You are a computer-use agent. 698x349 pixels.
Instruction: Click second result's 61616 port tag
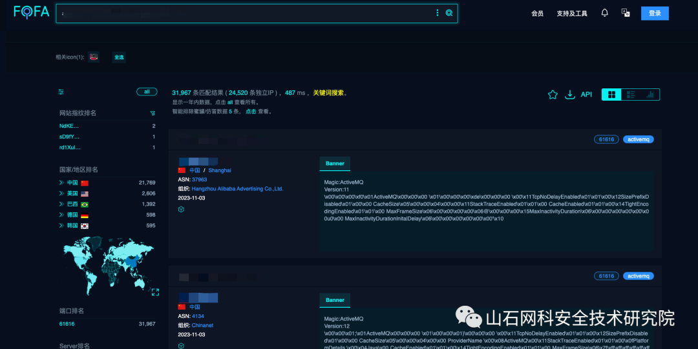coord(606,275)
